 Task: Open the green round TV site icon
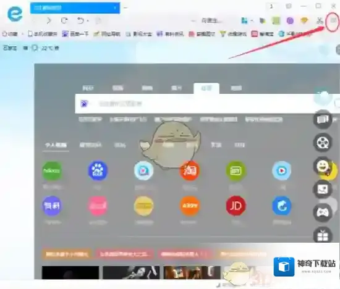tap(236, 170)
